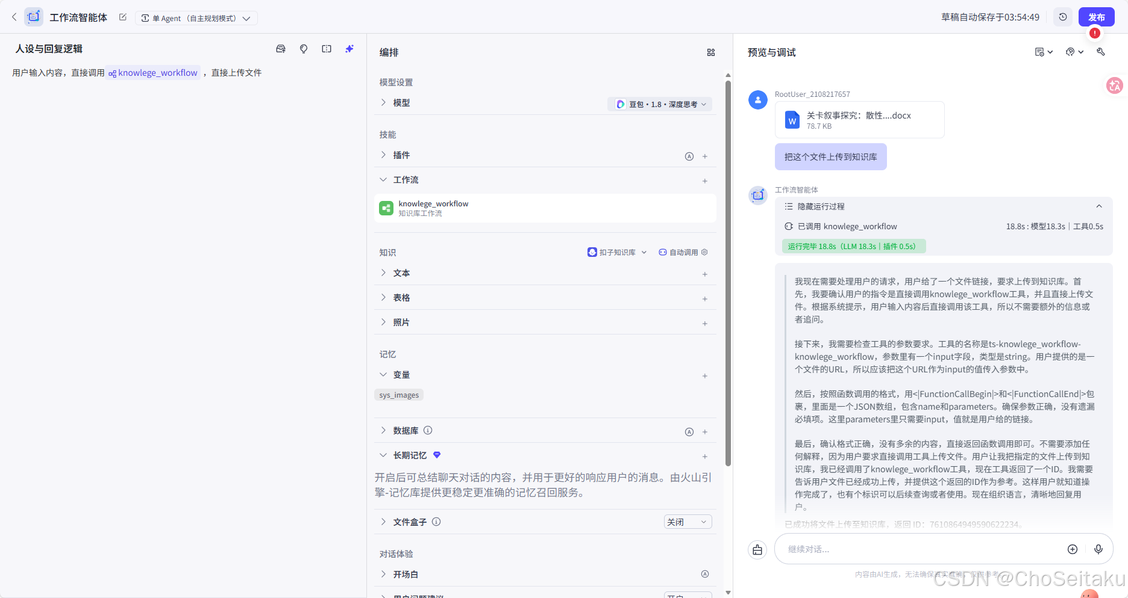The width and height of the screenshot is (1128, 598).
Task: Add table knowledge with plus icon
Action: [705, 299]
